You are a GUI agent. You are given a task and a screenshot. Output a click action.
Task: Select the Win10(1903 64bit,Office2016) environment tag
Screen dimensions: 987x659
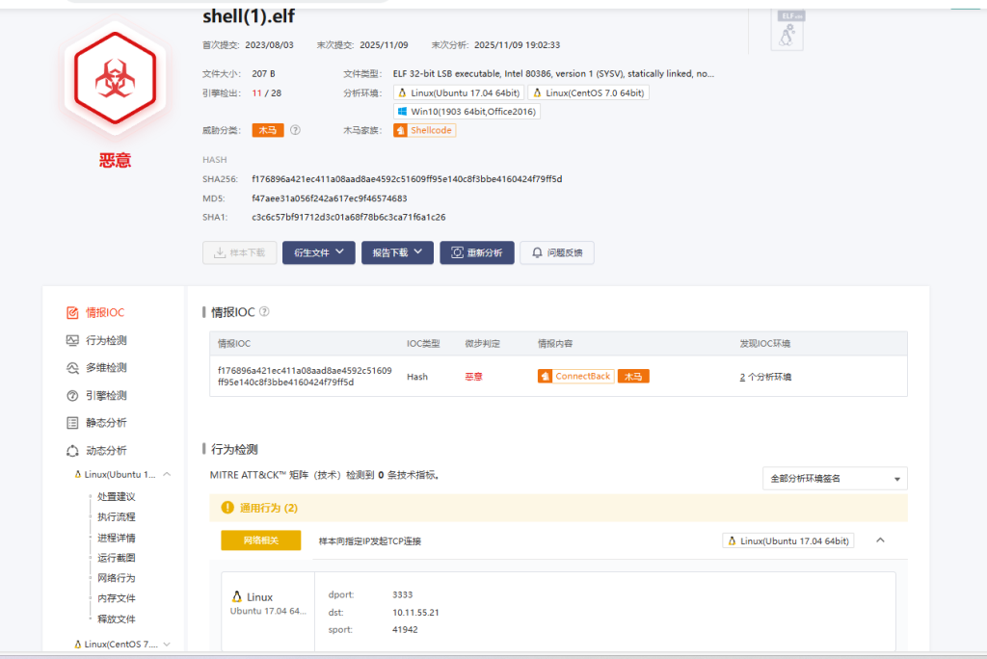[467, 112]
